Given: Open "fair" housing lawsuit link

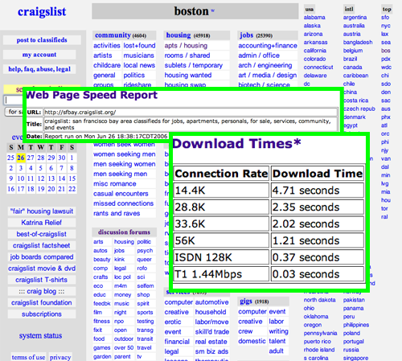Looking at the screenshot, I should 42,211.
